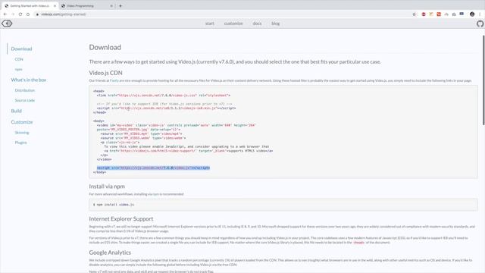This screenshot has height=273, width=485.
Task: Click the page vertical scrollbar thumb
Action: pos(483,80)
